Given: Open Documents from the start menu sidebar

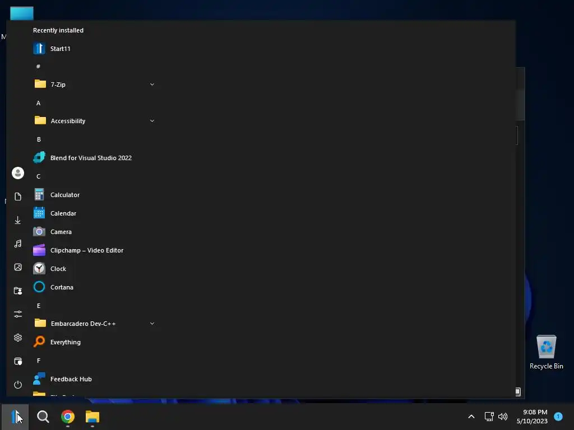Looking at the screenshot, I should 17,197.
